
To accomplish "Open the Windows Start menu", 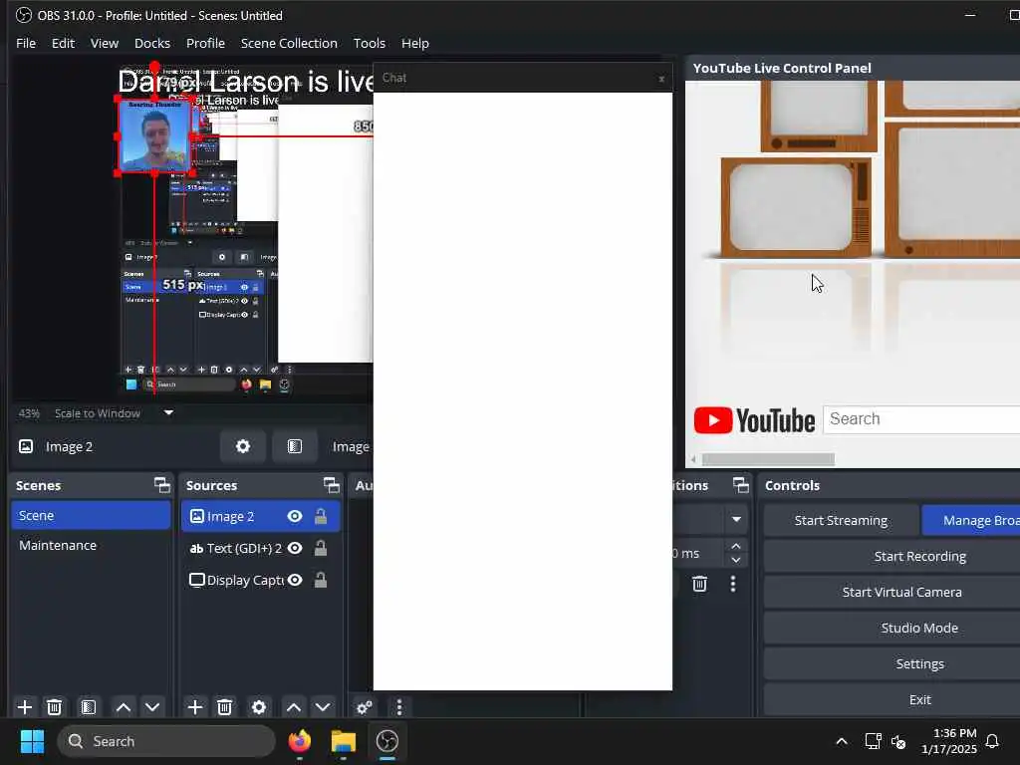I will pyautogui.click(x=32, y=741).
